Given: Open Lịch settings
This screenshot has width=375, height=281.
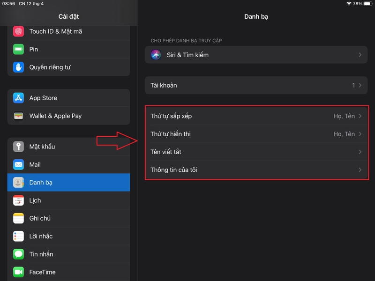Looking at the screenshot, I should click(x=68, y=200).
